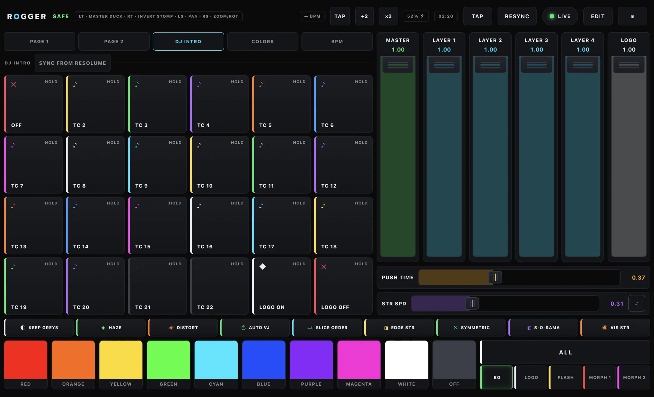Click the white note icon on TC 8

(x=75, y=145)
